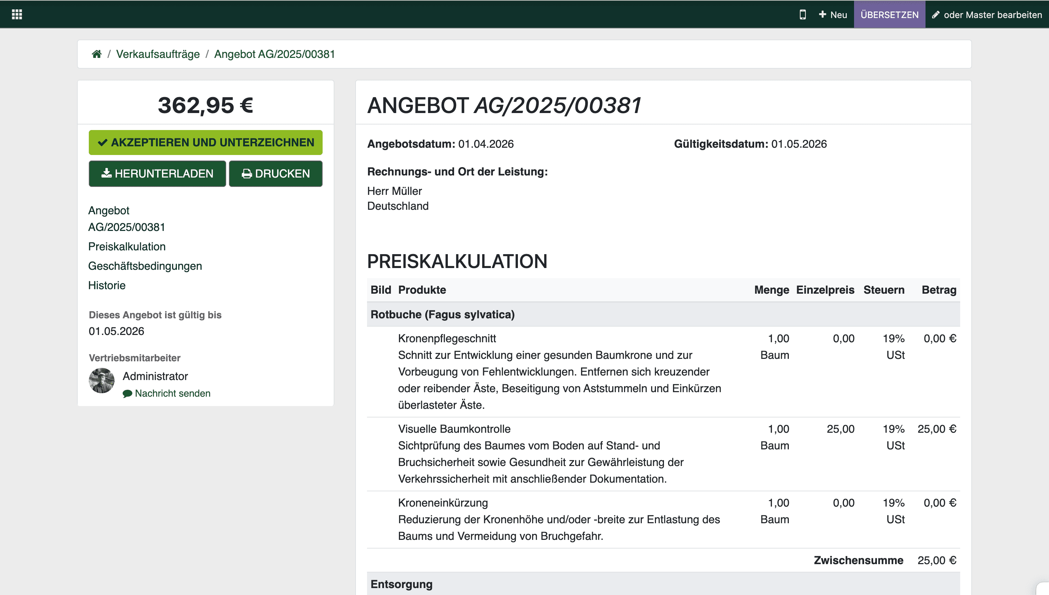This screenshot has height=595, width=1049.
Task: Accept and sign via AKZEPTIEREN UND UNTERZEICHNEN
Action: coord(205,142)
